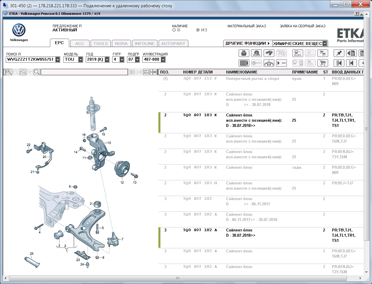Select row 5Q0 407 182 dated 06.11.2017

tap(261, 204)
